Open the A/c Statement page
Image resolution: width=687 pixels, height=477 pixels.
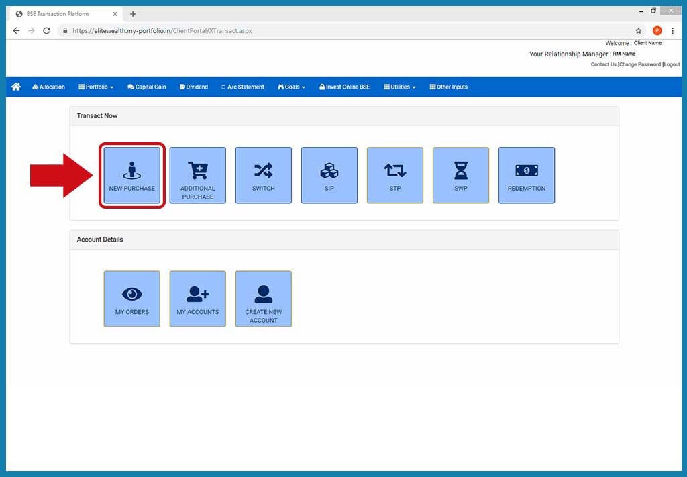pyautogui.click(x=243, y=87)
